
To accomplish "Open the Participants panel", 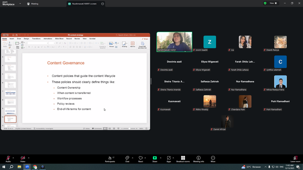I will tap(110, 159).
